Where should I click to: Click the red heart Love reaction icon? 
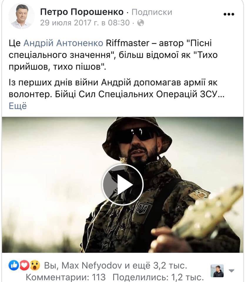(x=24, y=265)
